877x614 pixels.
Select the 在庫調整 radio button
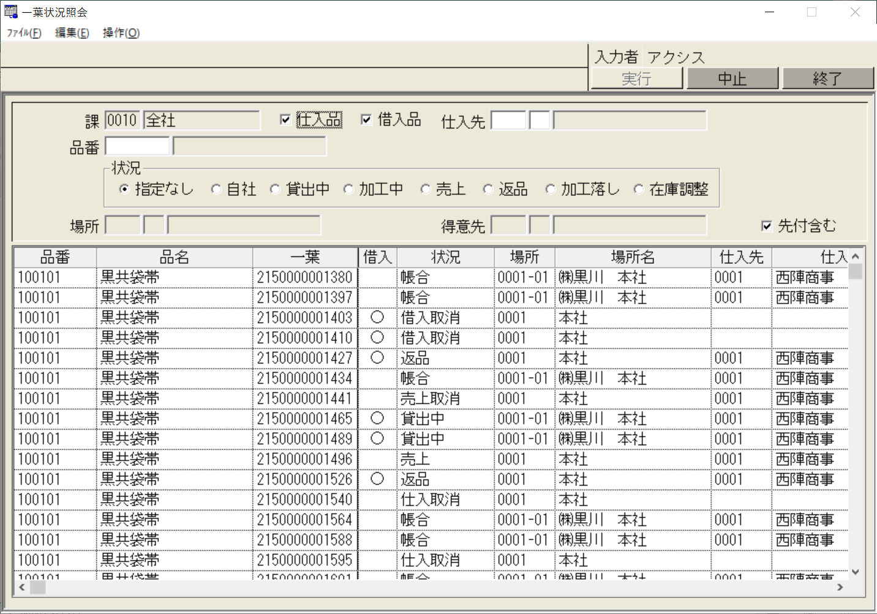point(639,190)
